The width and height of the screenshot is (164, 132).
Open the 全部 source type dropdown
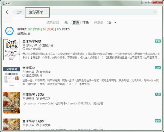point(21,12)
